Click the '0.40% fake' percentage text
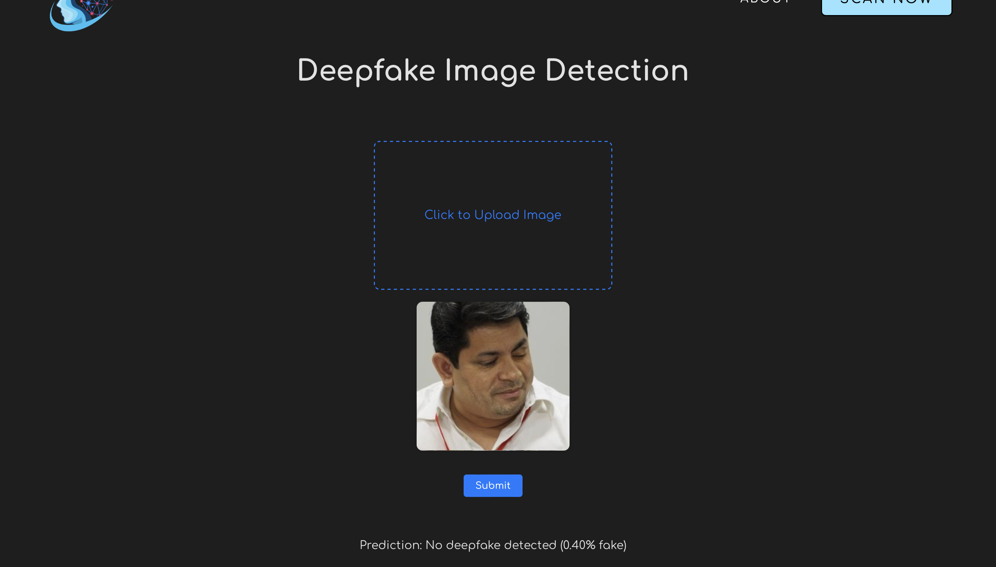Viewport: 996px width, 567px height. coord(593,545)
